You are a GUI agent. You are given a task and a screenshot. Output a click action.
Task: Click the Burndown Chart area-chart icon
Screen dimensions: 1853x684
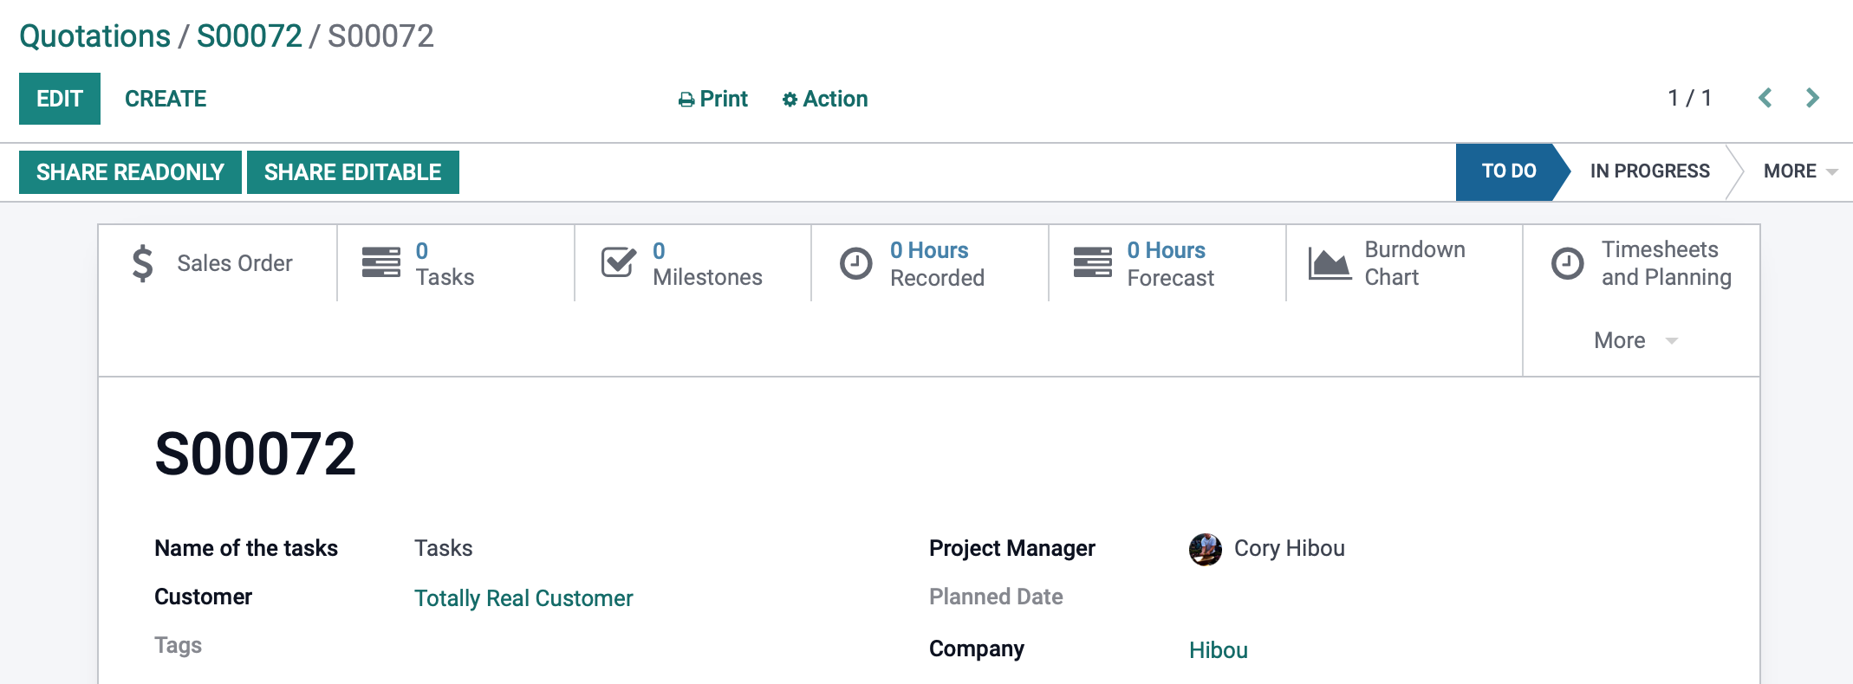(1330, 263)
